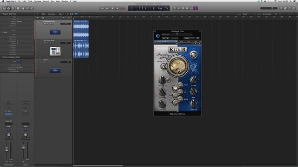Click the third track's blue icon
The width and height of the screenshot is (298, 167).
55,71
